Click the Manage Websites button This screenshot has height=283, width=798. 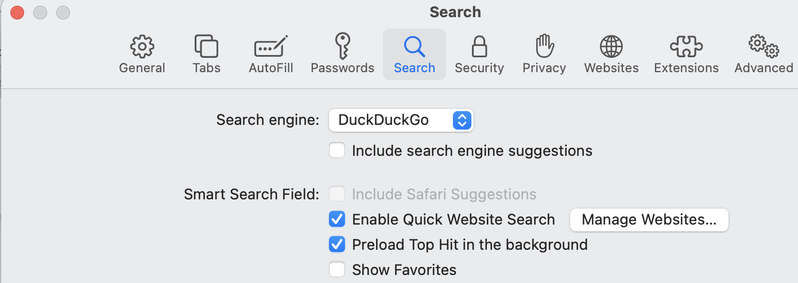tap(649, 219)
